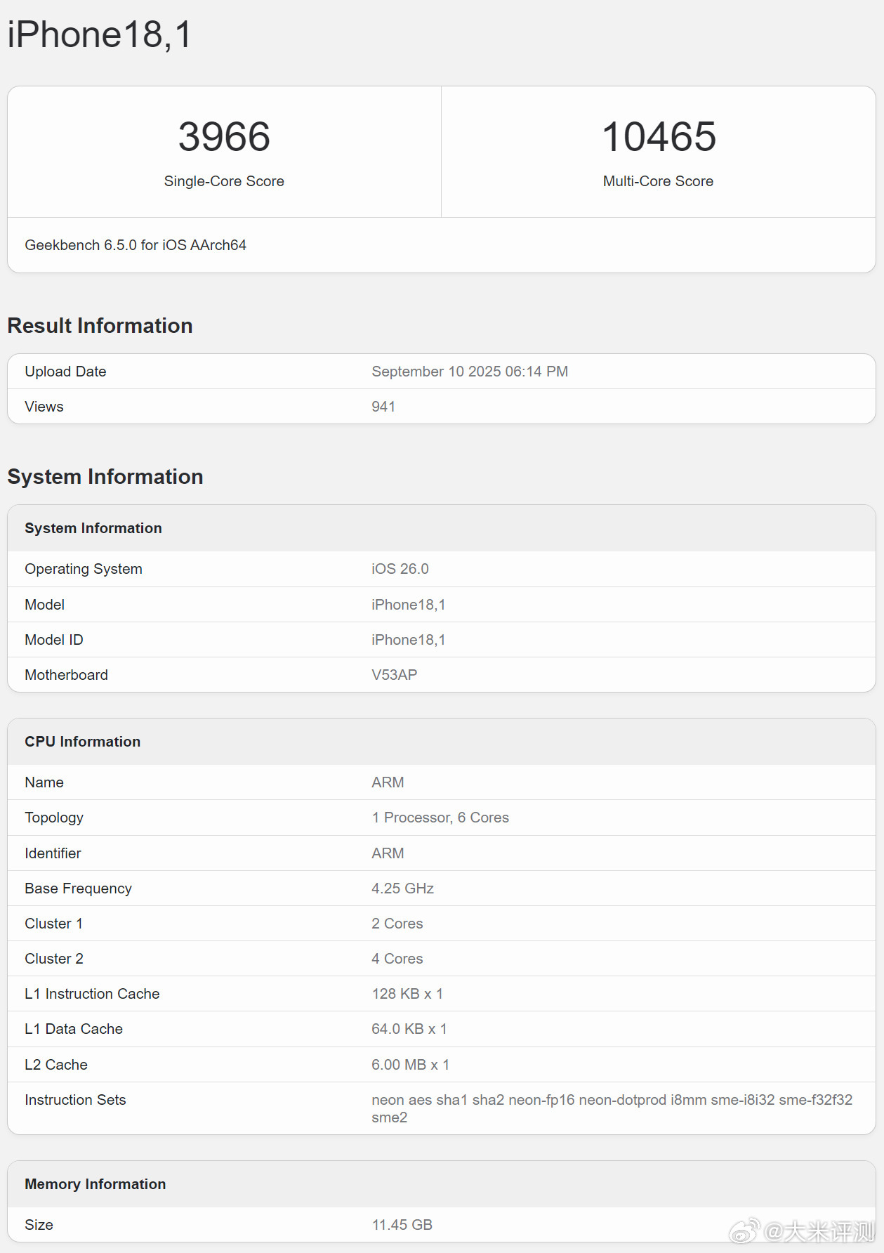Click the memory Size value 11.45 GB

coord(402,1225)
